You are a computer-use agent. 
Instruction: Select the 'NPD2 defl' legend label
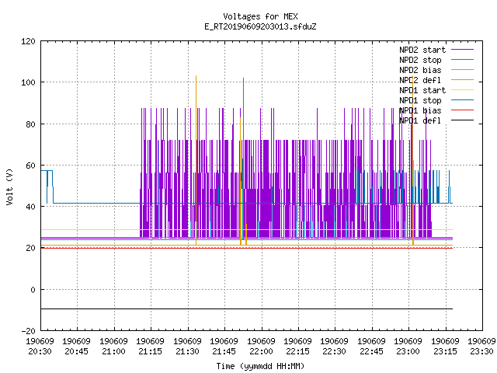[420, 80]
